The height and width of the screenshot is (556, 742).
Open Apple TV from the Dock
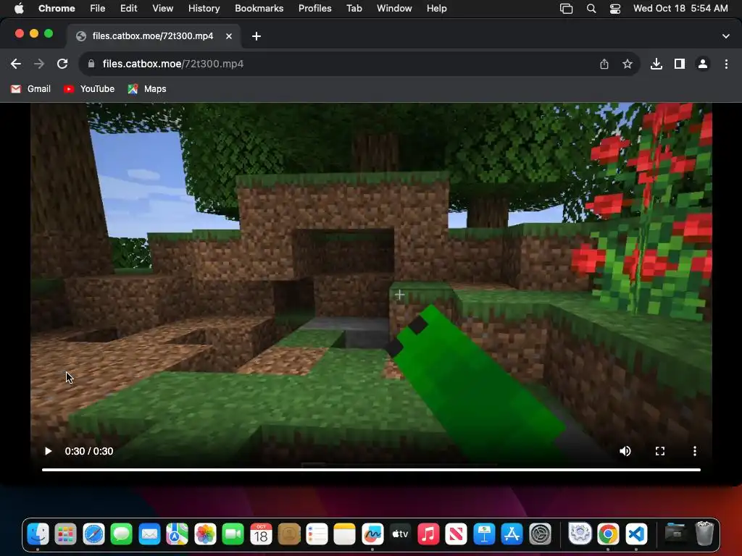coord(400,534)
